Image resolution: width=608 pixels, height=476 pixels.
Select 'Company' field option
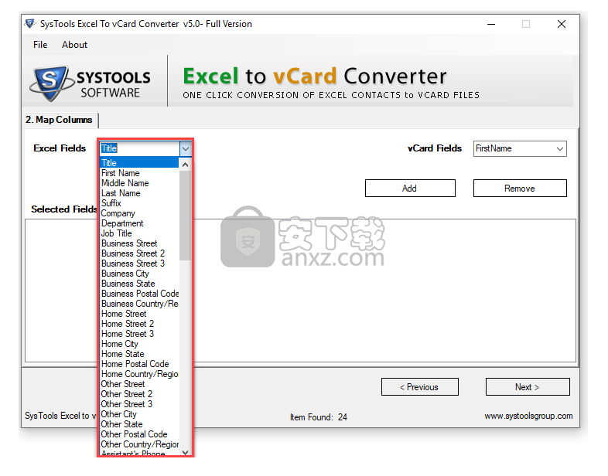pos(139,213)
